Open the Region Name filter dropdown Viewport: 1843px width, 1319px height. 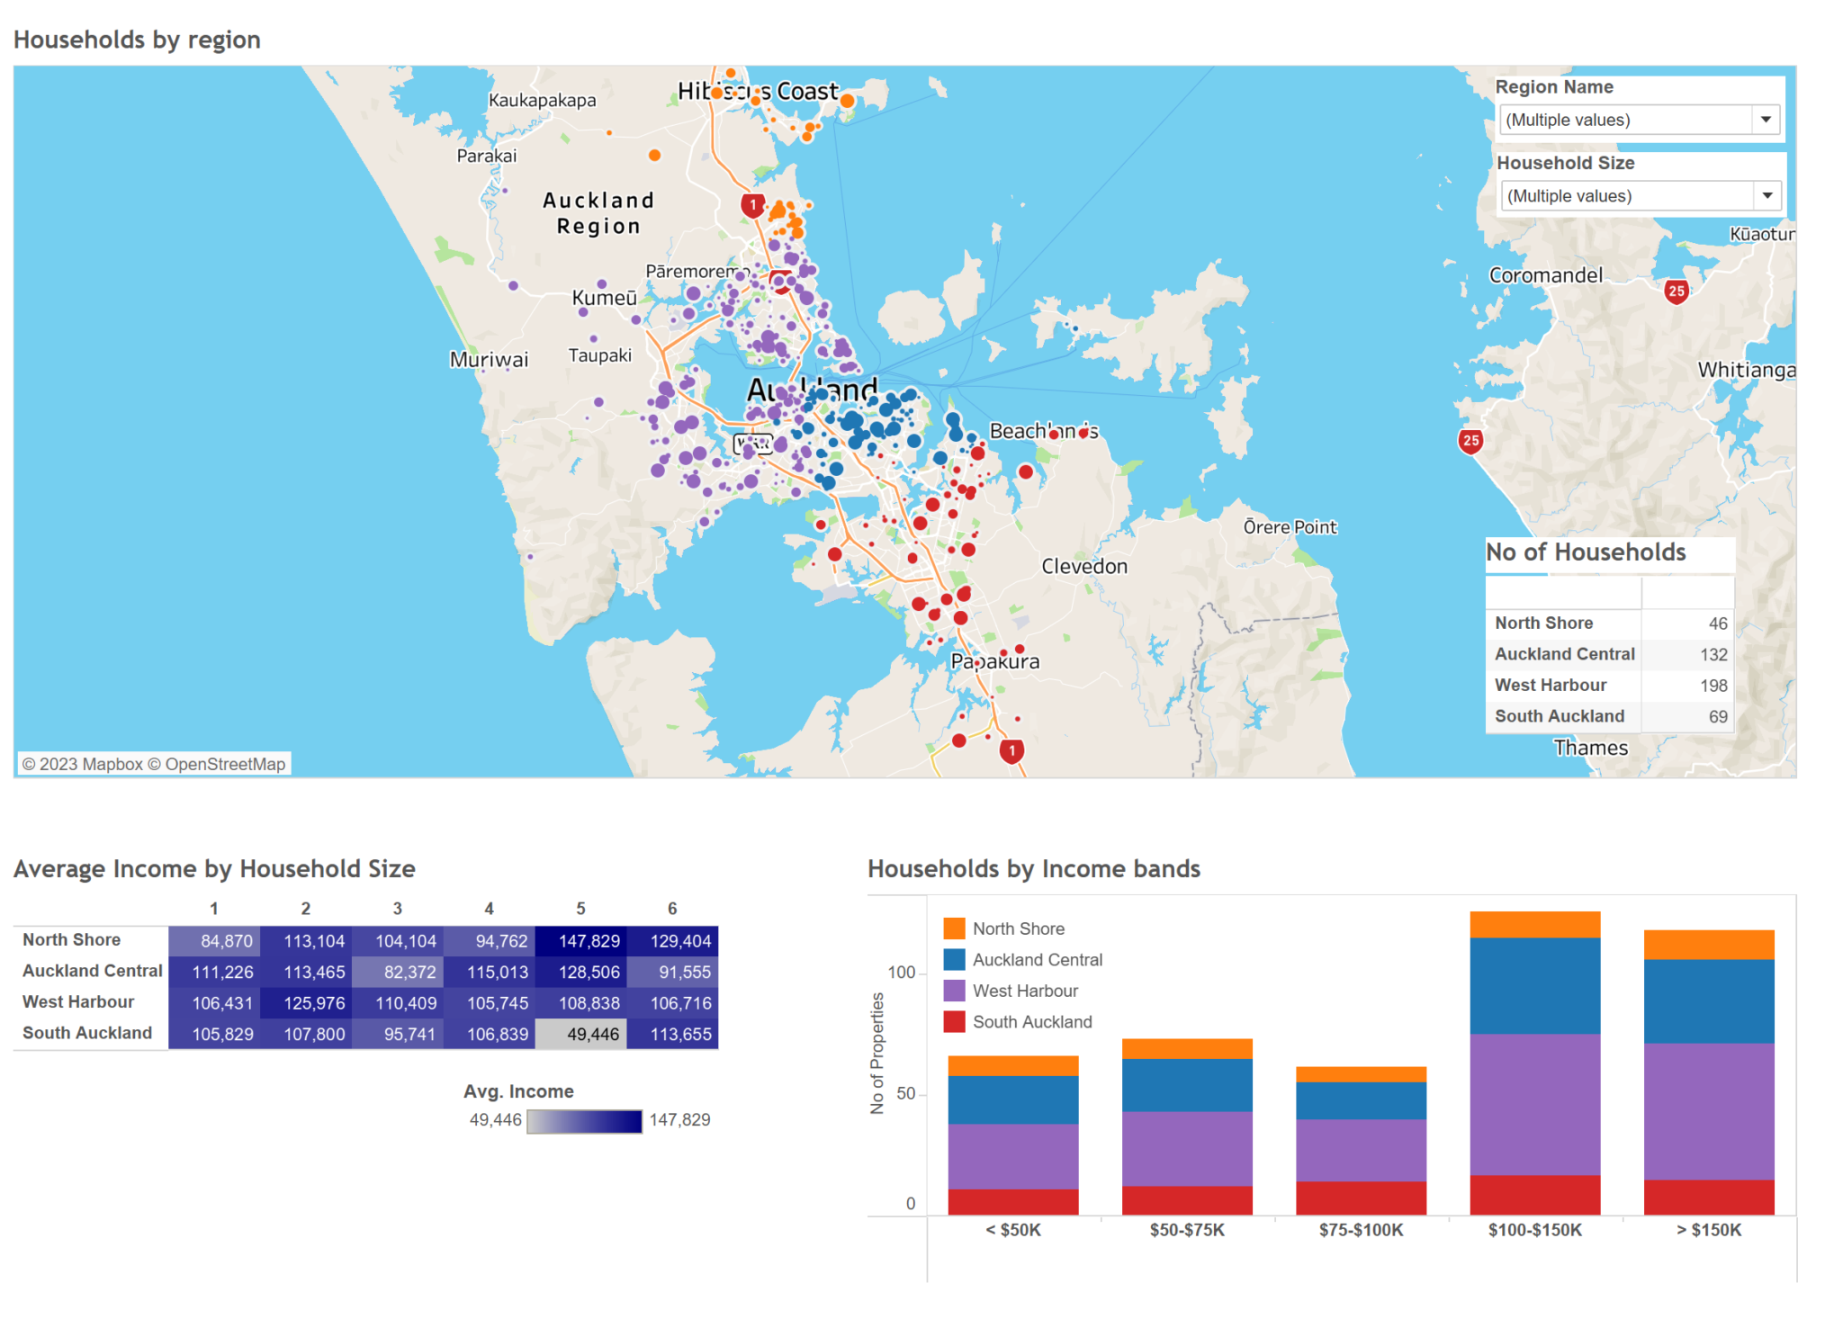point(1767,119)
